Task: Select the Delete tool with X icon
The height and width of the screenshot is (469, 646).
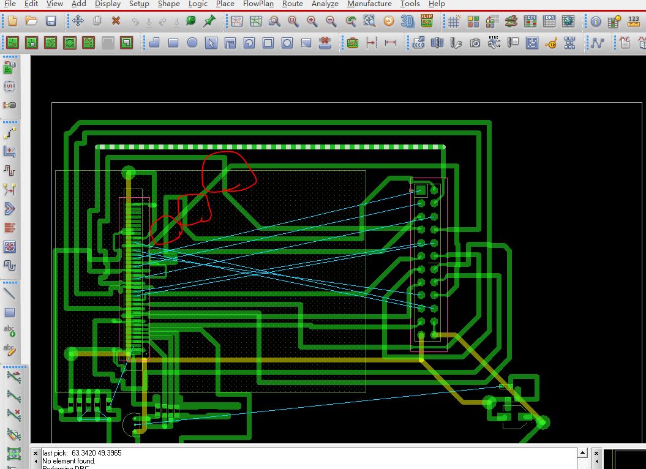Action: [x=116, y=21]
